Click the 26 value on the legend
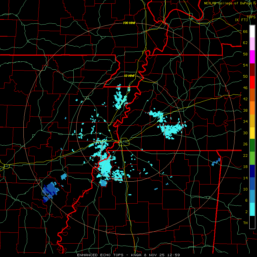This screenshot has height=257, width=257. [x=245, y=144]
